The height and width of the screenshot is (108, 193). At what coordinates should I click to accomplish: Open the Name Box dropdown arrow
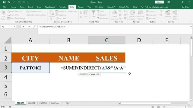14,27
